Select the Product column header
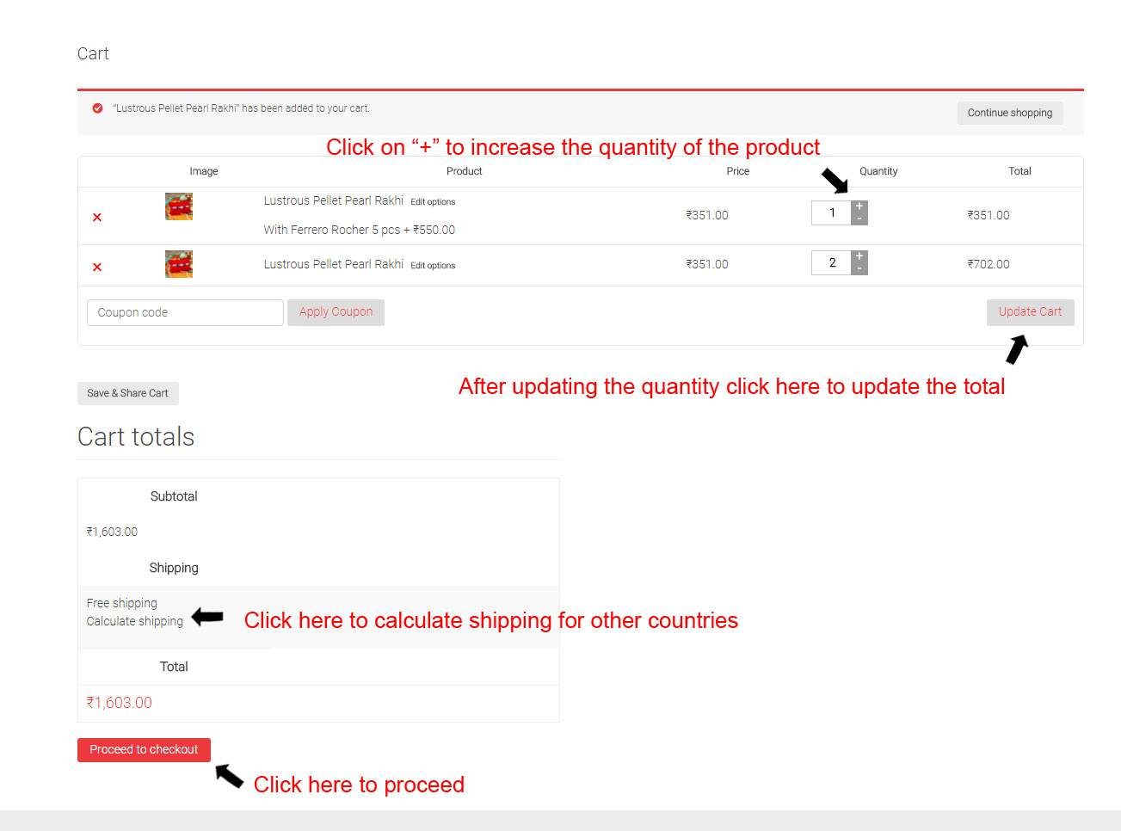 (x=465, y=171)
